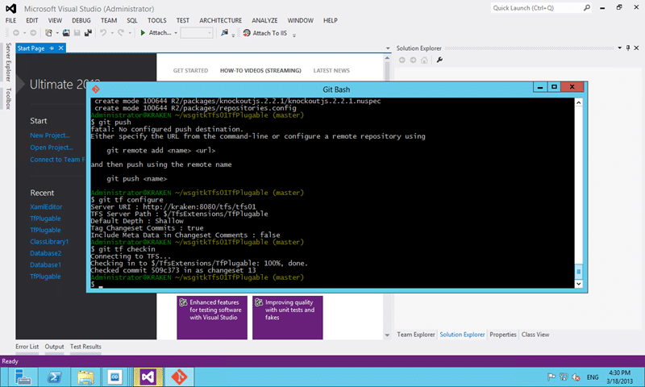The image size is (645, 387).
Task: Click the Save All toolbar icon
Action: pyautogui.click(x=88, y=33)
